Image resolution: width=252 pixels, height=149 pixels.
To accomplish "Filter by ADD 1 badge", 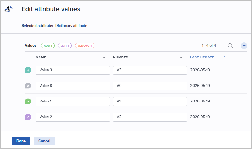I will [48, 46].
